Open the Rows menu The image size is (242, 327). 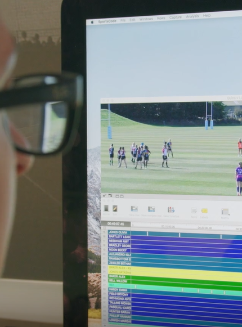[x=161, y=18]
